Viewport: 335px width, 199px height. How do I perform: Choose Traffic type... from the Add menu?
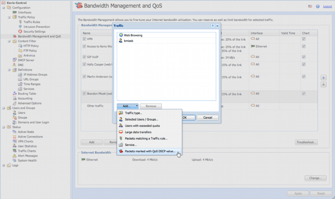click(150, 113)
